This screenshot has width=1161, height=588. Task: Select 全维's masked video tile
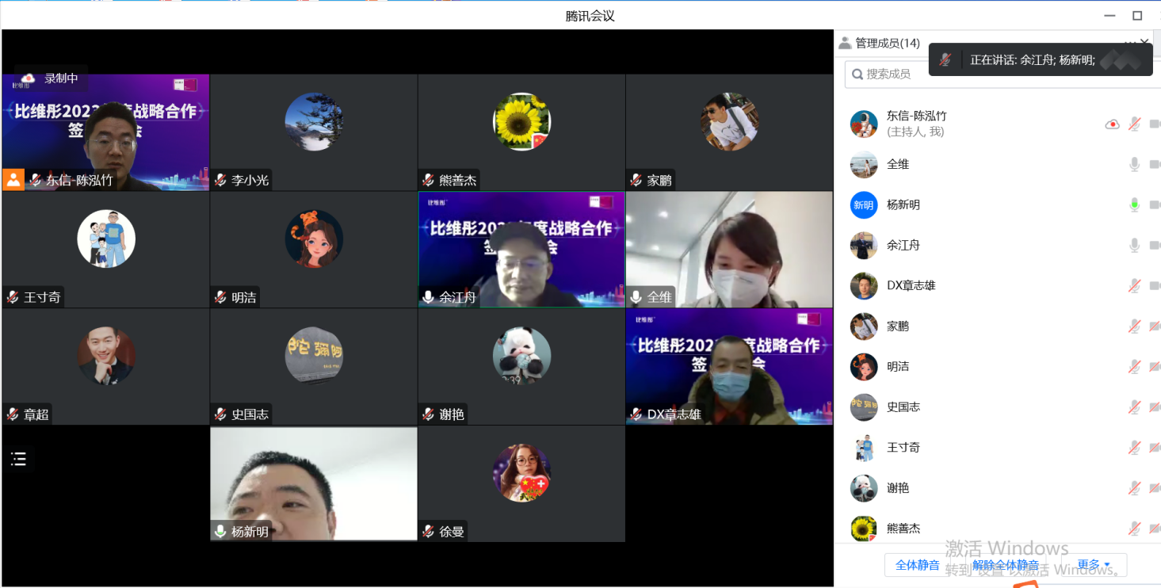pos(729,249)
